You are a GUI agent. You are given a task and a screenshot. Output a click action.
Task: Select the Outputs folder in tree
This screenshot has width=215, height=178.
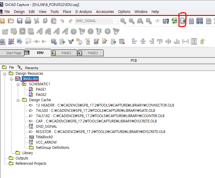[x=22, y=158]
